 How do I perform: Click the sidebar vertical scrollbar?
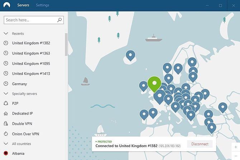click(66, 44)
